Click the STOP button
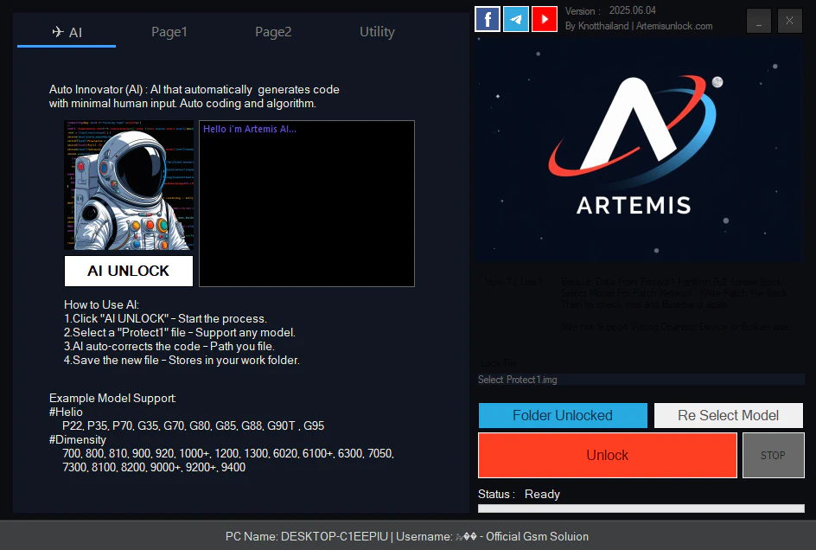Image resolution: width=816 pixels, height=550 pixels. [x=773, y=455]
